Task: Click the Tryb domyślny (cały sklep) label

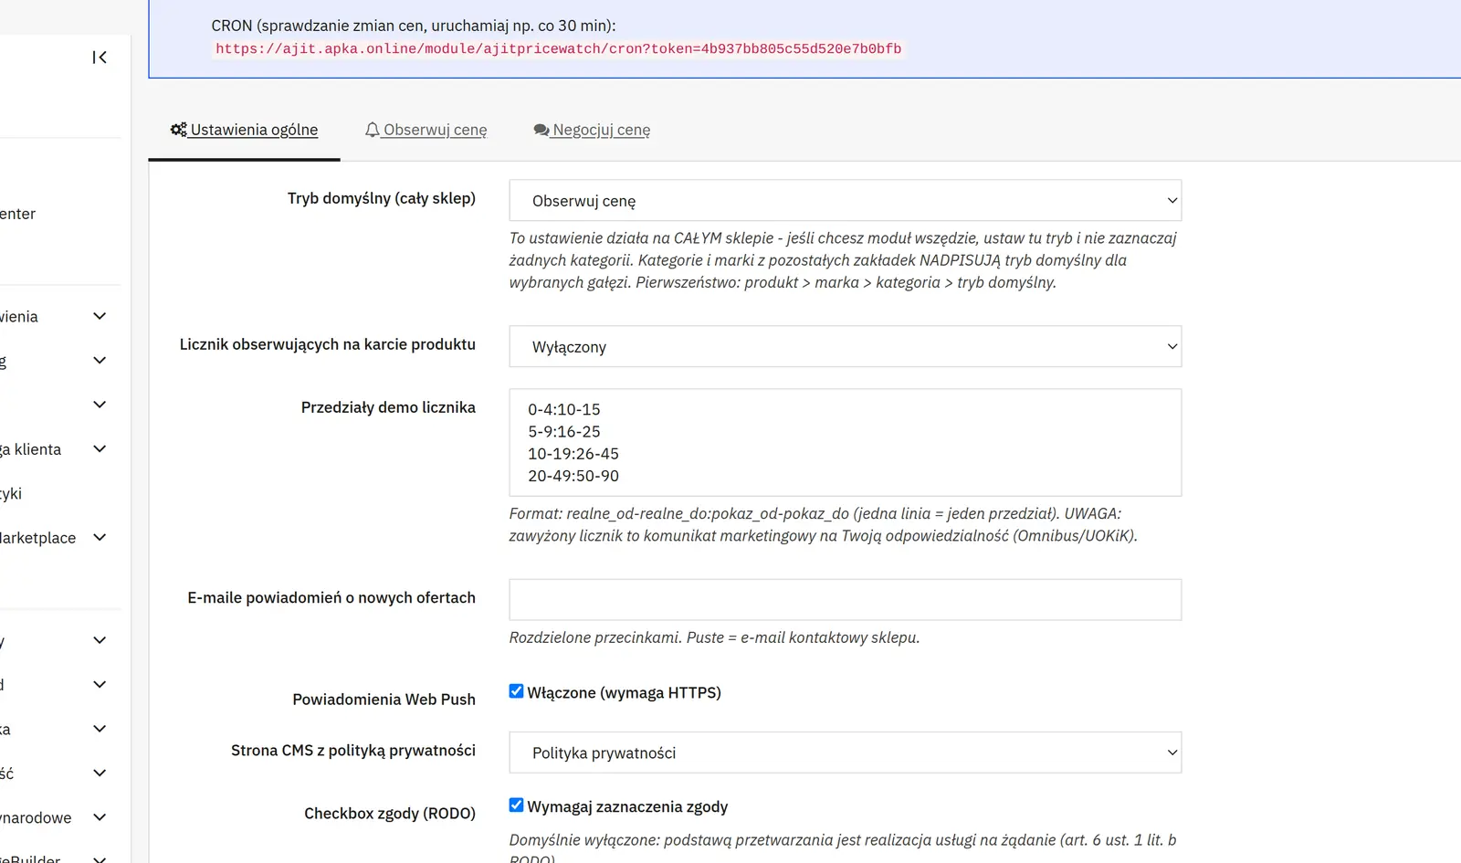Action: (x=382, y=198)
